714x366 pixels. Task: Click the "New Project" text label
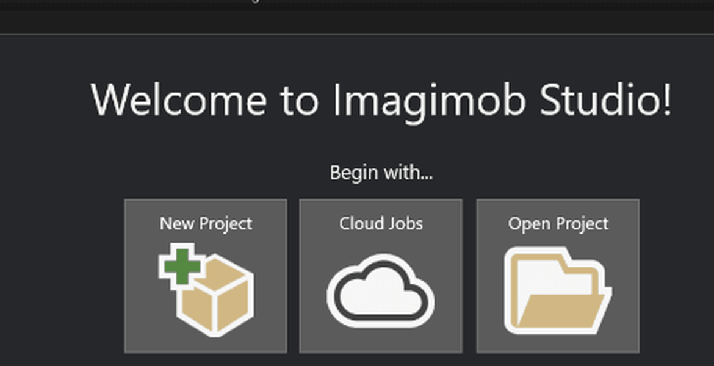click(x=206, y=223)
